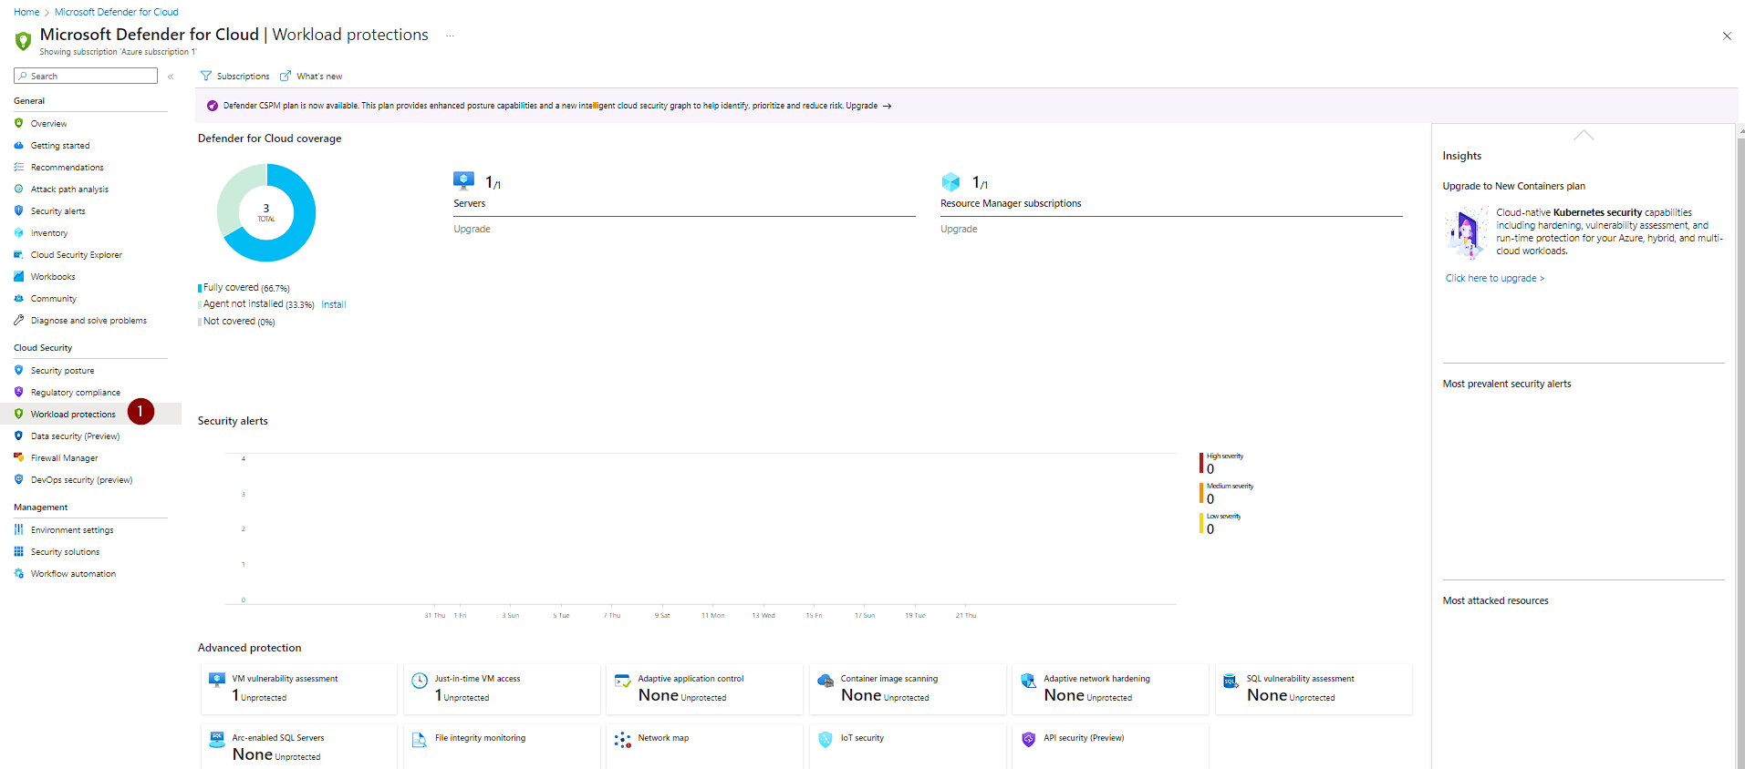Open File integrity monitoring tile
Screen dimensions: 1745x769
[503, 746]
